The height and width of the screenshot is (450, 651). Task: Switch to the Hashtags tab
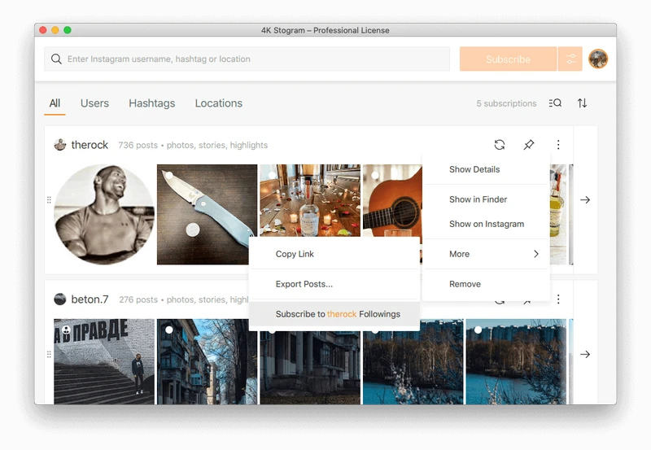click(152, 103)
